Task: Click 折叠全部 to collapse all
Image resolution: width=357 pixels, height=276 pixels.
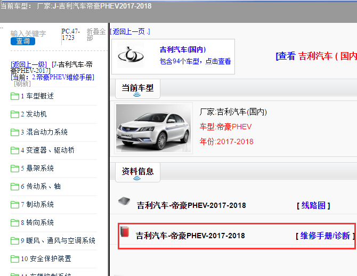Action: (96, 35)
